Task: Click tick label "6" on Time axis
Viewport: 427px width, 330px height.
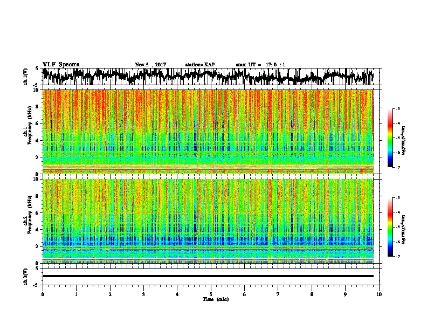Action: click(245, 294)
